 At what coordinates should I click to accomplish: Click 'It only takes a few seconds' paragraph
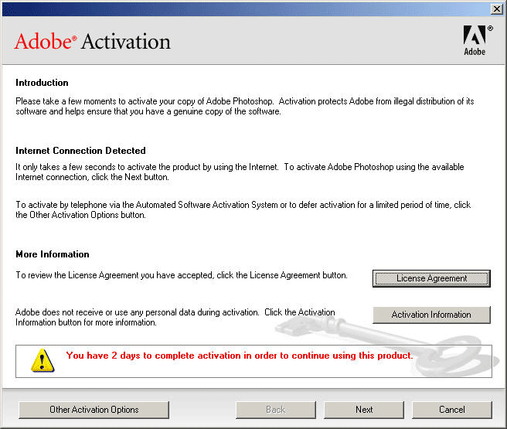tap(240, 172)
